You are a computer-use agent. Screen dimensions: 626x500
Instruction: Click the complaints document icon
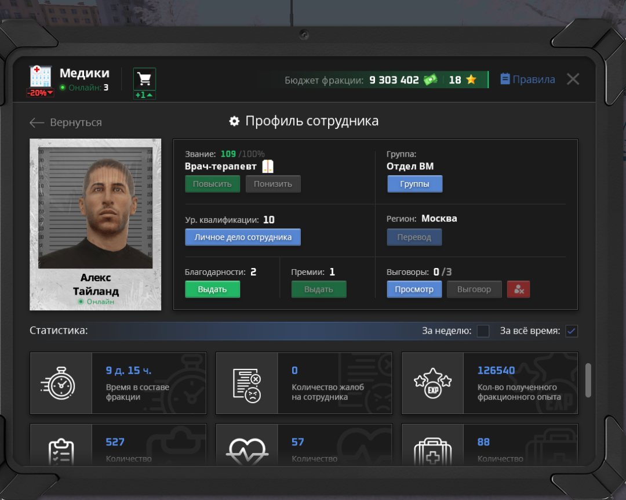click(x=246, y=383)
